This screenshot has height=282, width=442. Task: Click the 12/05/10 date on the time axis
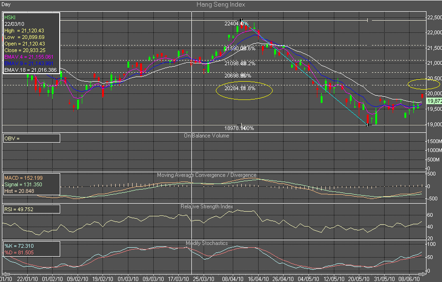click(334, 279)
